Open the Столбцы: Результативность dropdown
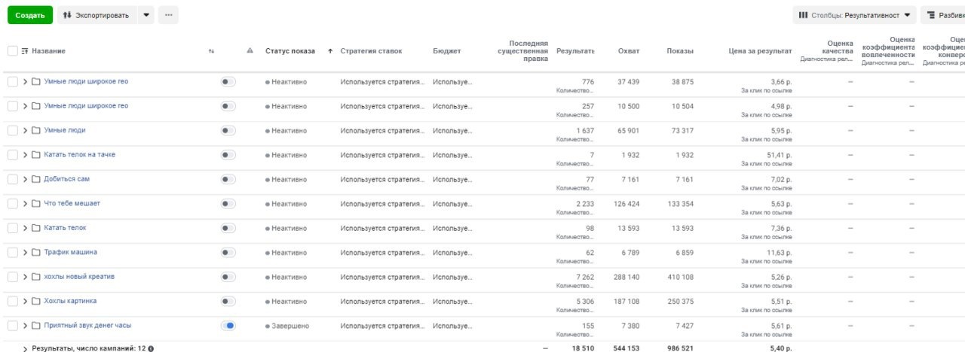 (855, 15)
